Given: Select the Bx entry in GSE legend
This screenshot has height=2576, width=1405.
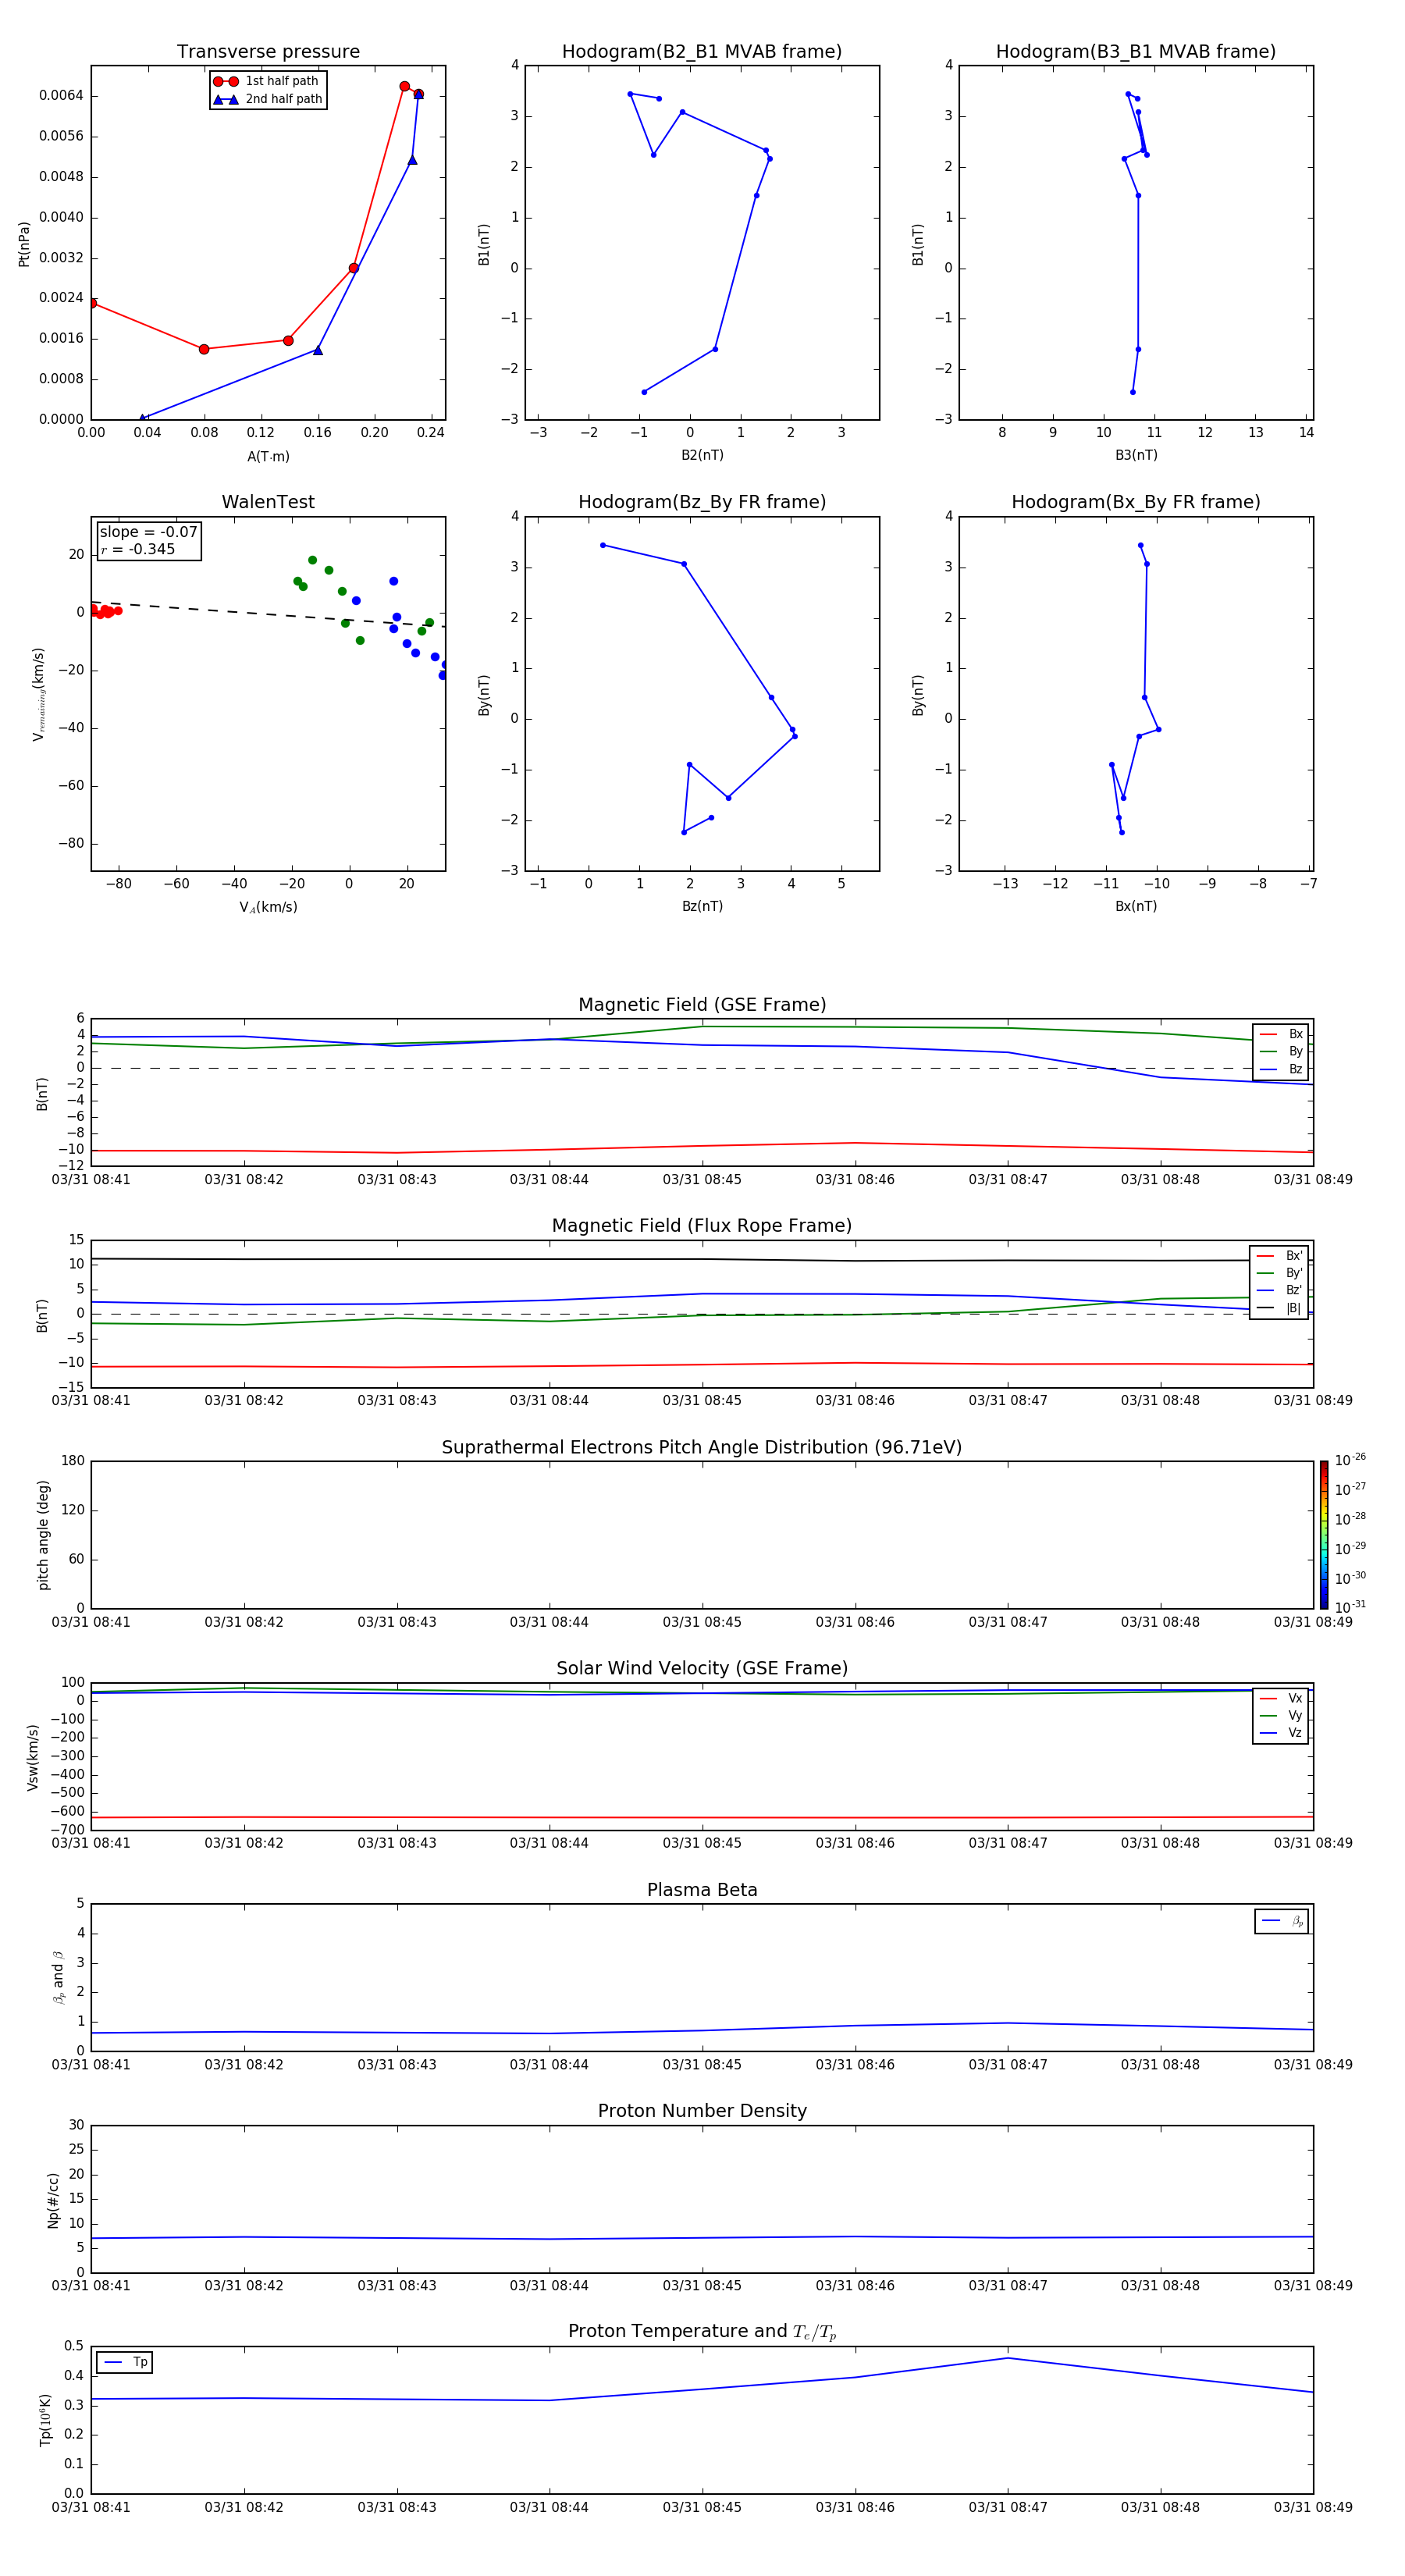Looking at the screenshot, I should tap(1281, 1034).
